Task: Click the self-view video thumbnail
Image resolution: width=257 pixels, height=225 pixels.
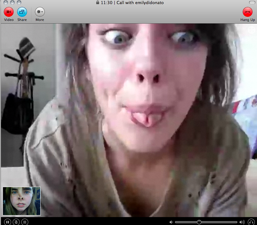Action: [21, 201]
